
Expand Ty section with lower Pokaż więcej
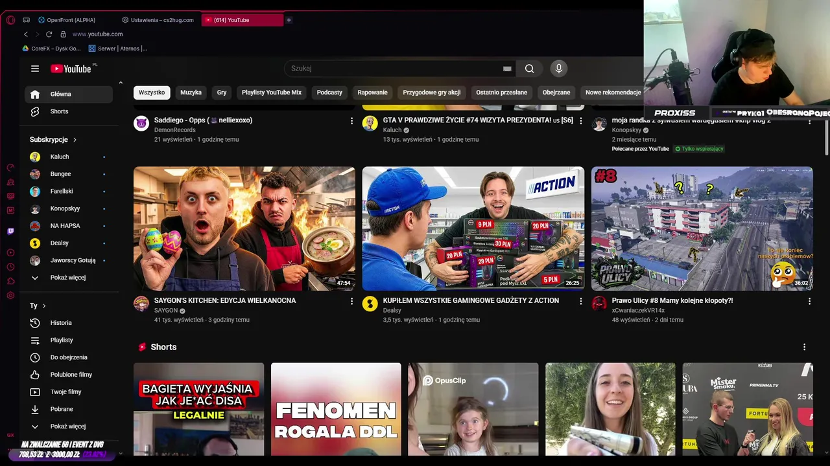click(68, 427)
